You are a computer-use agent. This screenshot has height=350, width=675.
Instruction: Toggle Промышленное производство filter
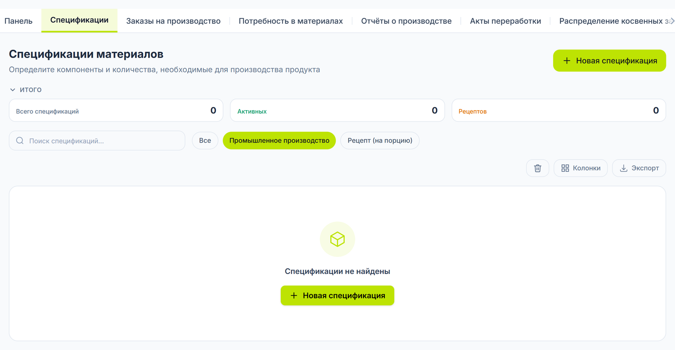pos(279,140)
